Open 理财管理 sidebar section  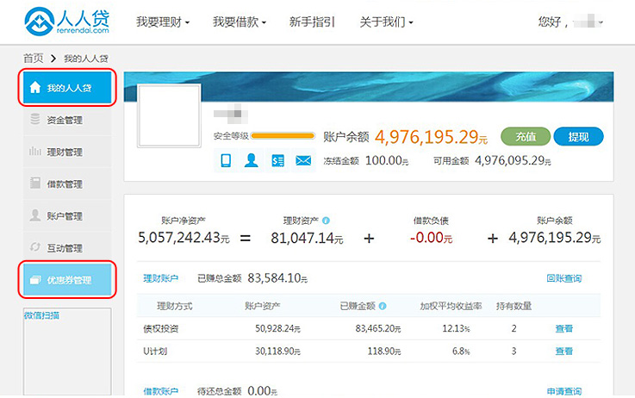coord(67,152)
